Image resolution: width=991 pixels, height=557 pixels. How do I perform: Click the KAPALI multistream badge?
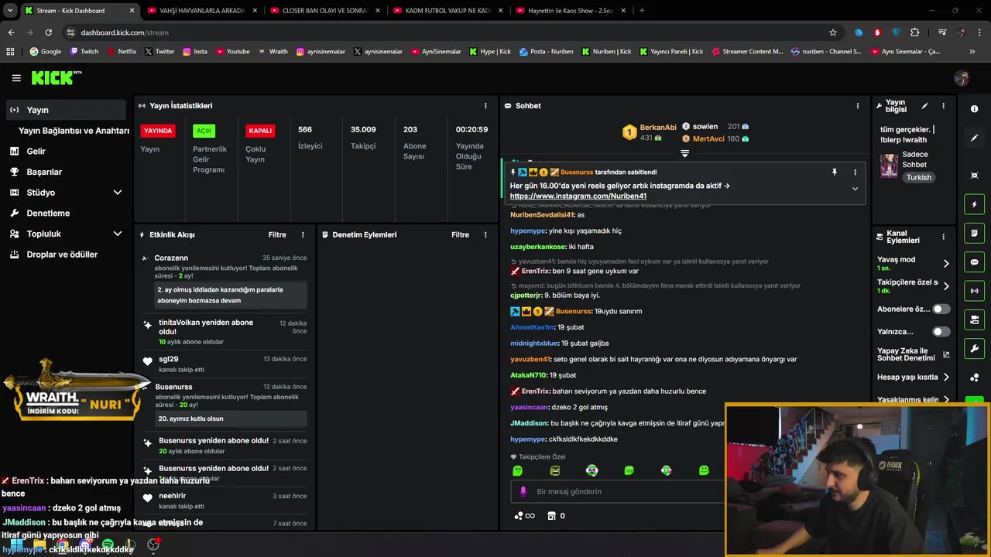click(x=260, y=131)
